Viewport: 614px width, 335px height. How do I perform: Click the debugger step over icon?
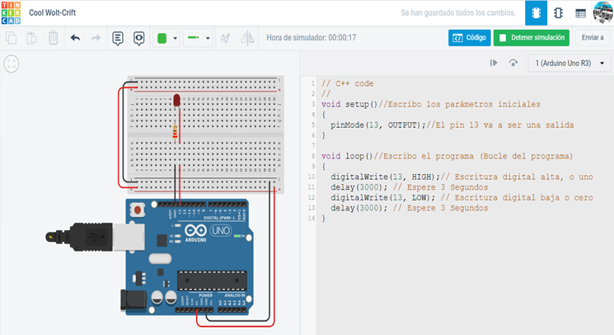(x=513, y=63)
